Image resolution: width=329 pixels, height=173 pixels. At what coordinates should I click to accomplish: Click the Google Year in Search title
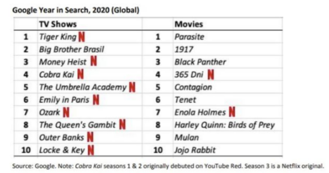(76, 10)
